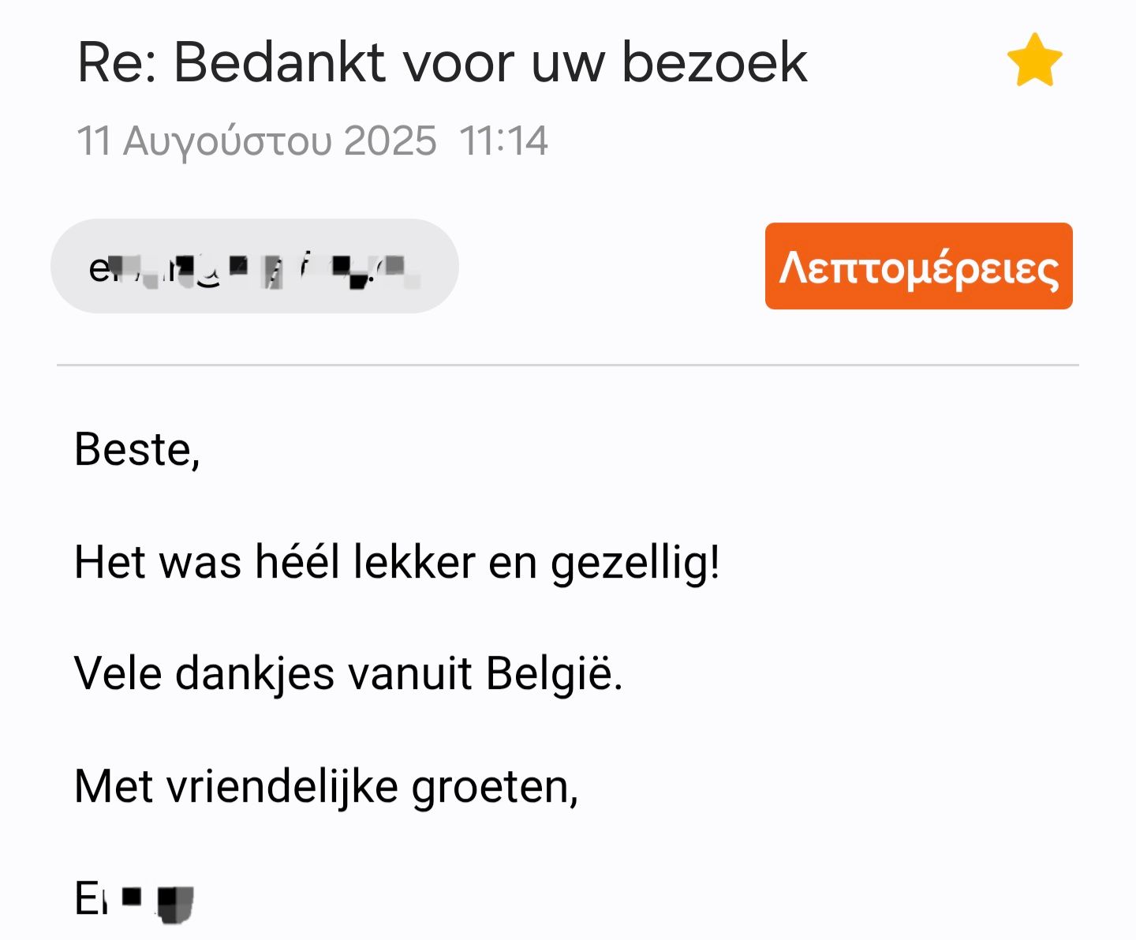Click the blurred signature name at bottom
Screen dimensions: 1136x940
tap(134, 900)
